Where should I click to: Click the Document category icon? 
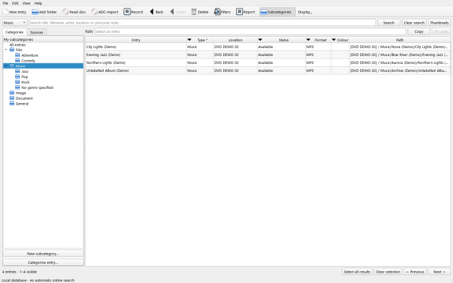(x=12, y=98)
